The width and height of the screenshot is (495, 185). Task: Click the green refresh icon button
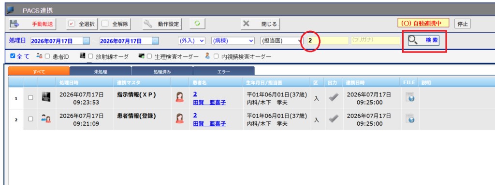click(198, 24)
